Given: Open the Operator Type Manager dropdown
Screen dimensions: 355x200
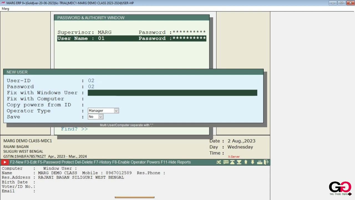Looking at the screenshot, I should tap(103, 111).
